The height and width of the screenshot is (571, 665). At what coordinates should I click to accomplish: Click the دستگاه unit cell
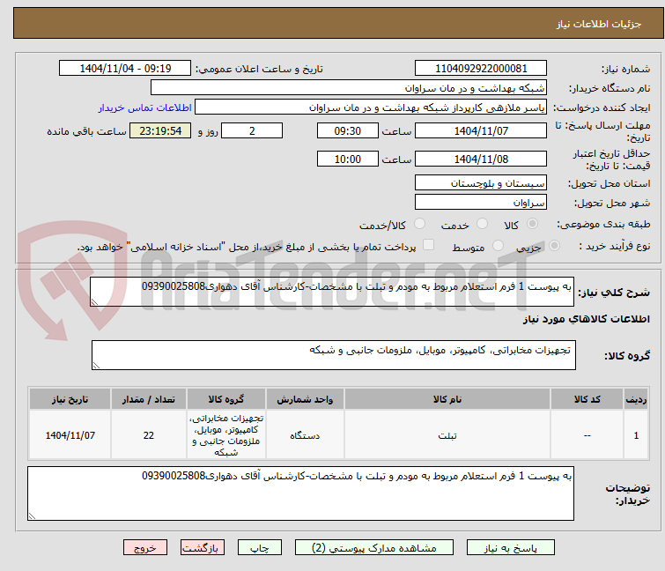[x=305, y=435]
